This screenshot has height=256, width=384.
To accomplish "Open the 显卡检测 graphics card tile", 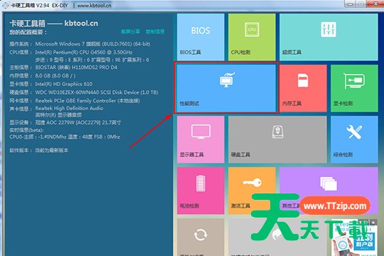I will click(354, 88).
